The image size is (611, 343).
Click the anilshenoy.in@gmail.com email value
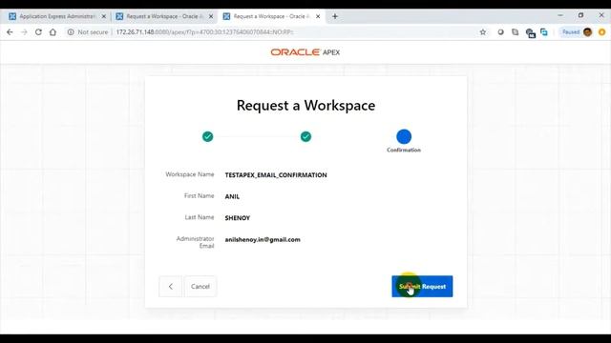(x=263, y=239)
